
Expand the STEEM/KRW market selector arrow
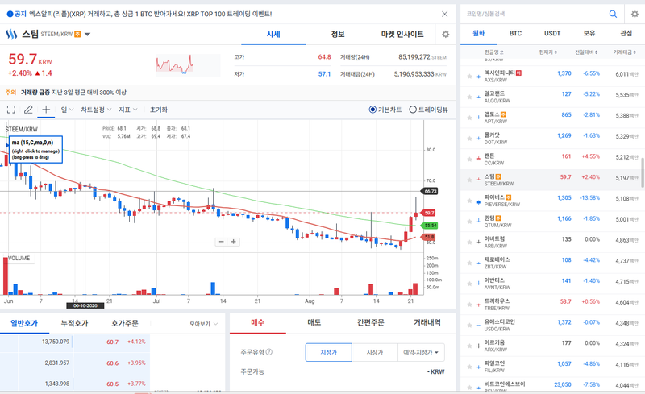click(87, 35)
